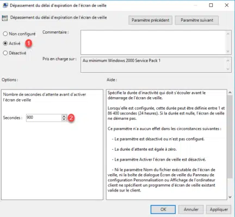Click the Aide panel scroll up arrow
Viewport: 235px width, 217px height.
point(230,92)
